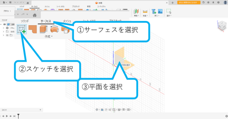This screenshot has width=228, height=119.
Task: Expand the 検査 dropdown label
Action: pos(145,16)
